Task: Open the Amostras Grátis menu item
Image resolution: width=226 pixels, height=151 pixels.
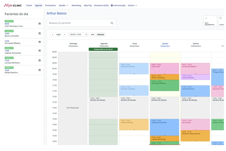Action: [101, 5]
